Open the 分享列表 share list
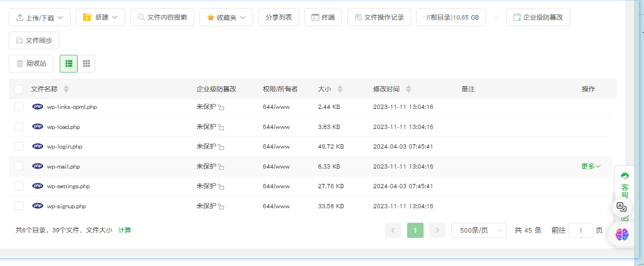644x266 pixels. (x=279, y=17)
